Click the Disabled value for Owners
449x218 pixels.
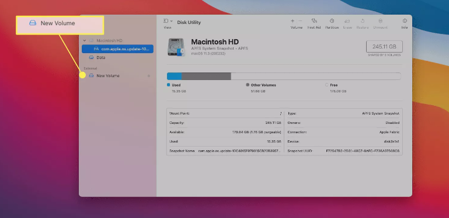pyautogui.click(x=392, y=123)
